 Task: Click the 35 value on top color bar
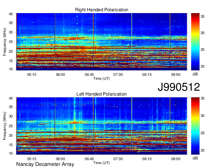202,17
